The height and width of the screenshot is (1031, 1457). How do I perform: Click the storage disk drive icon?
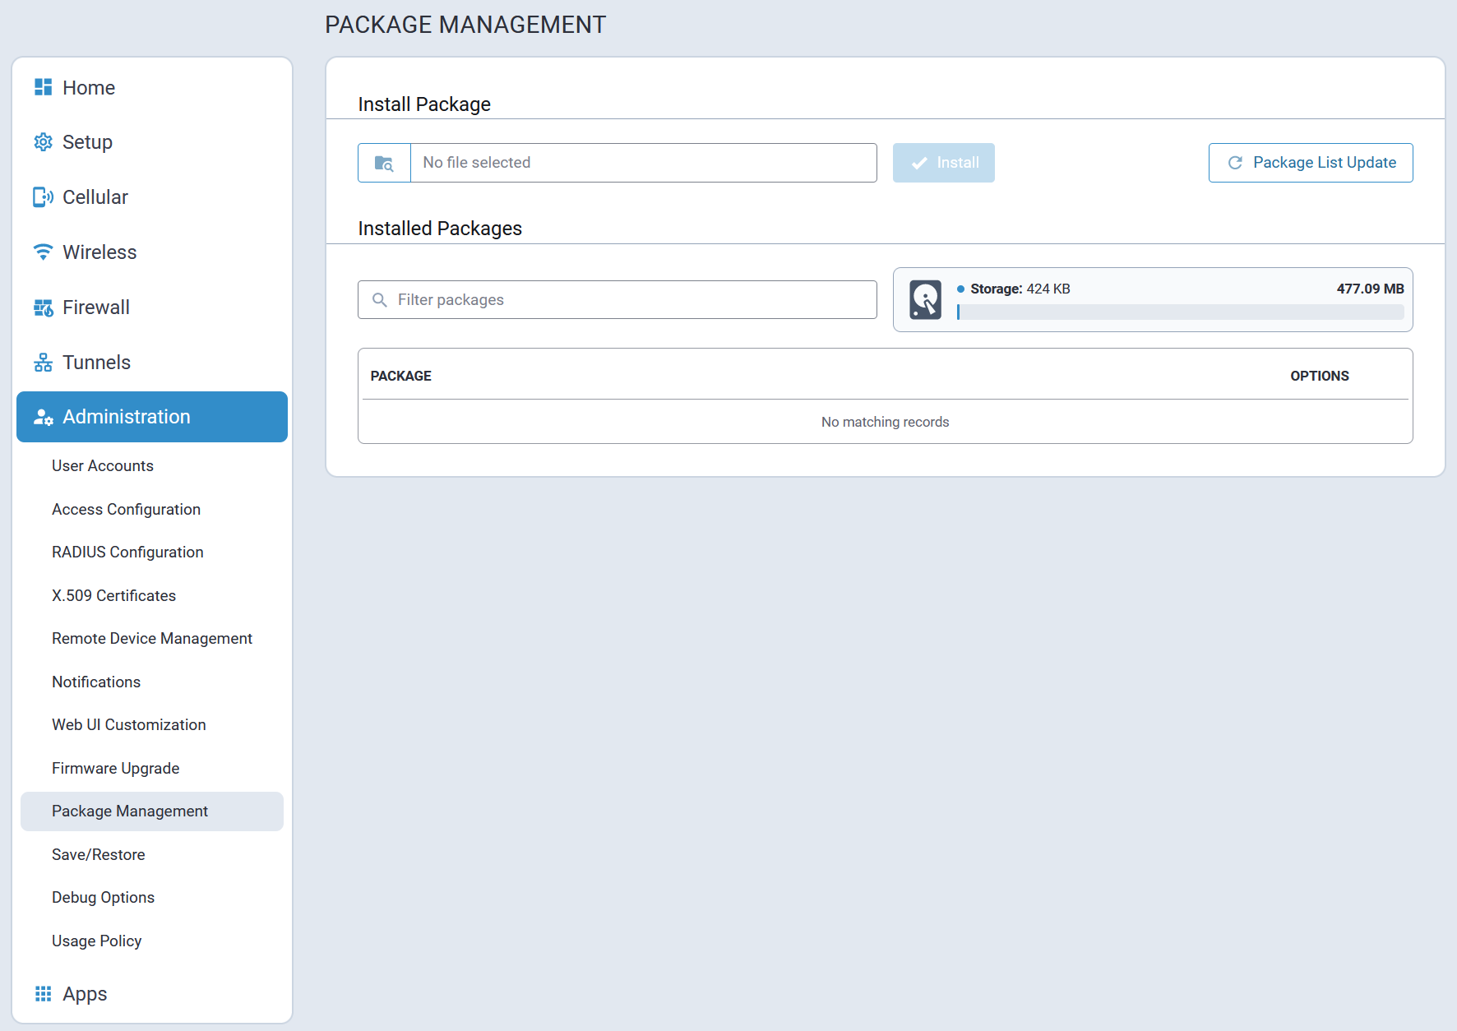[925, 300]
